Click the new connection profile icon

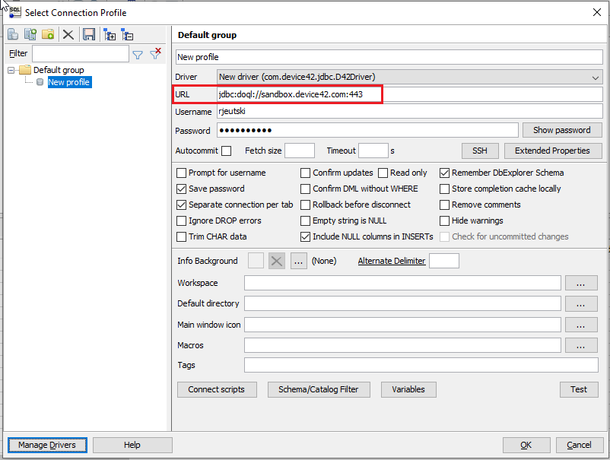(x=13, y=34)
